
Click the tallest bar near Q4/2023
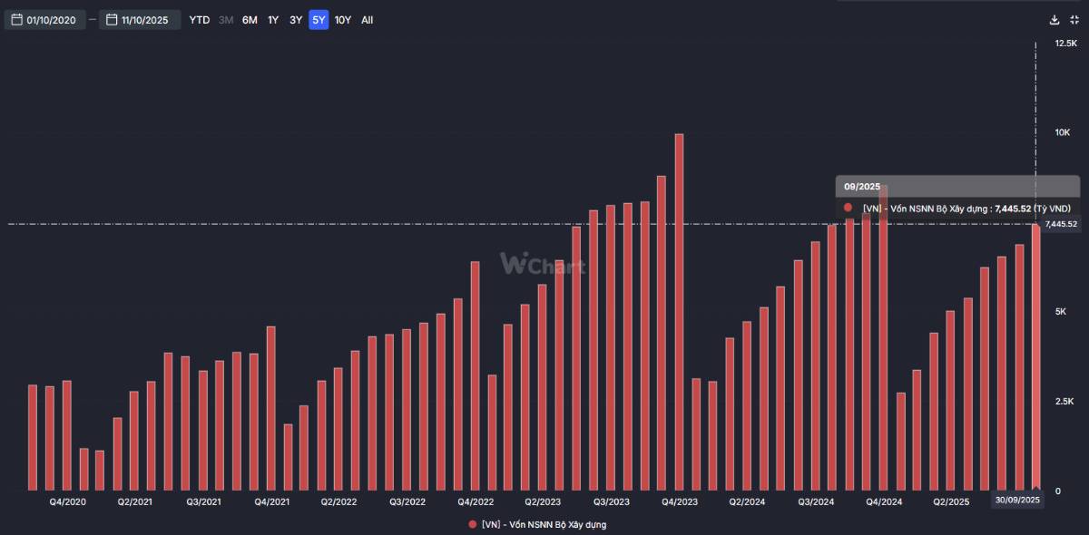coord(680,308)
